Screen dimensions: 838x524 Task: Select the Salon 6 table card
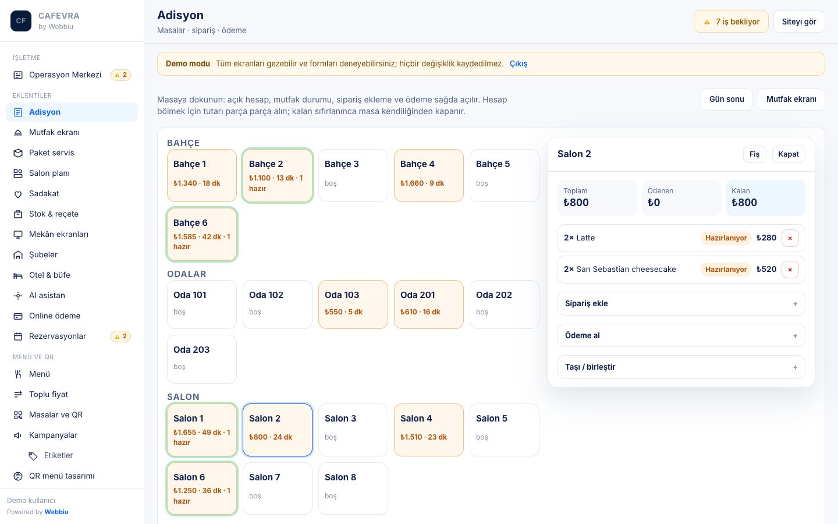point(202,488)
